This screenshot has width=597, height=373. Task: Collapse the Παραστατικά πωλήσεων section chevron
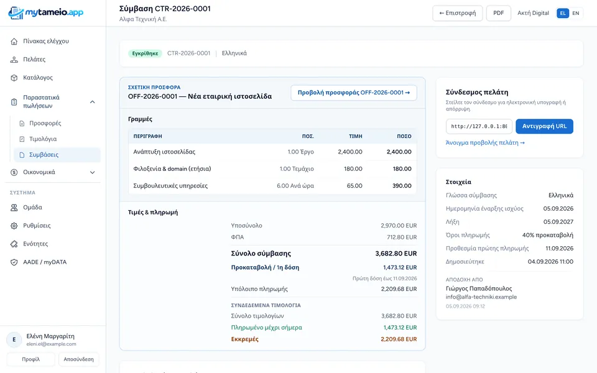pyautogui.click(x=93, y=102)
